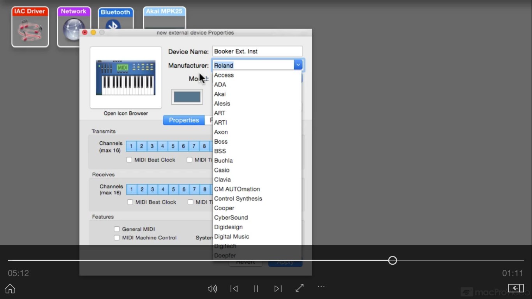Switch to the Properties tab
The image size is (532, 299).
pyautogui.click(x=184, y=120)
